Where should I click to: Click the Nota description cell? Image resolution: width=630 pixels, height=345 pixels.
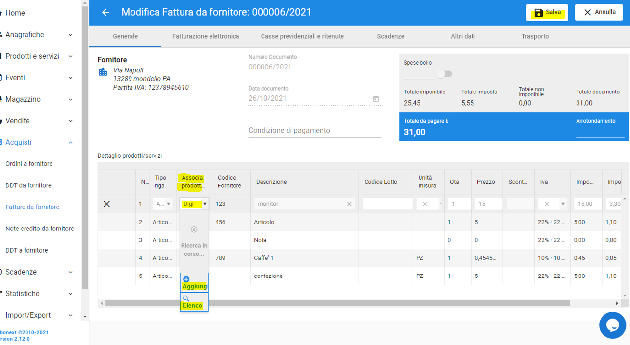[304, 240]
